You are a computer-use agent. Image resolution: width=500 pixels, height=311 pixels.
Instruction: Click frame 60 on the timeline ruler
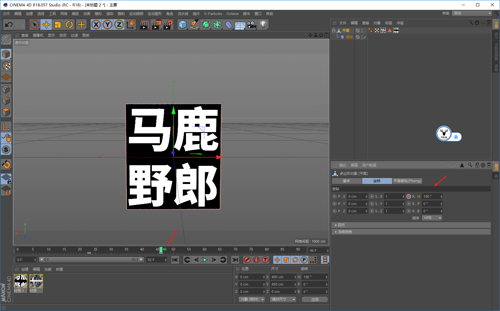[205, 250]
